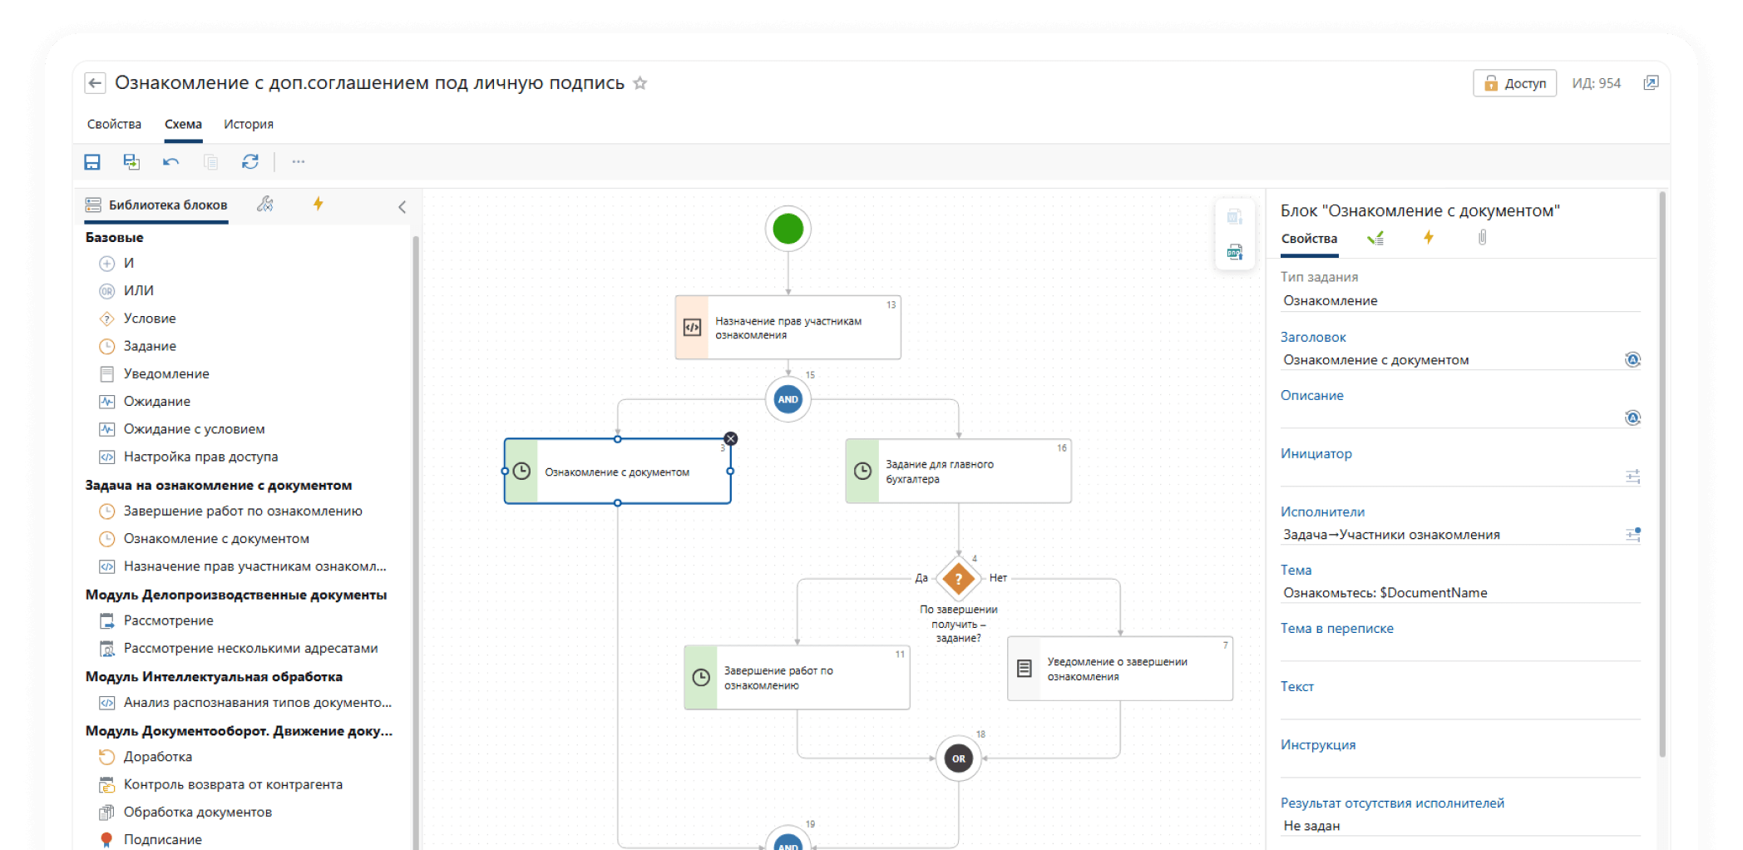The image size is (1743, 850).
Task: Switch to the Свойства tab
Action: click(114, 124)
